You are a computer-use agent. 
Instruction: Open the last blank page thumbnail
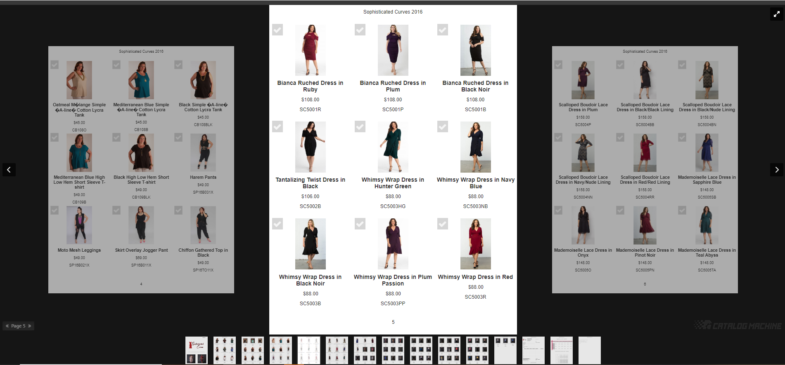click(x=590, y=350)
